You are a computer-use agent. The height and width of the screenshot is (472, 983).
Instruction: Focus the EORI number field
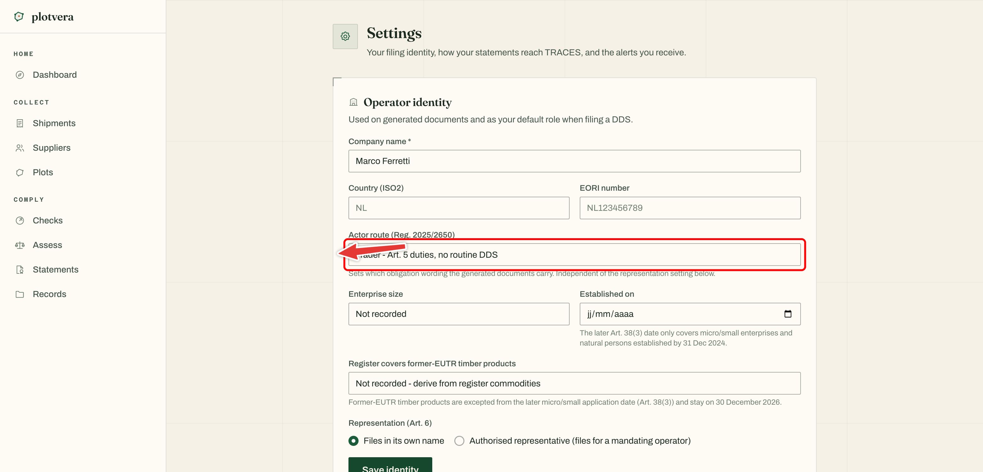690,208
